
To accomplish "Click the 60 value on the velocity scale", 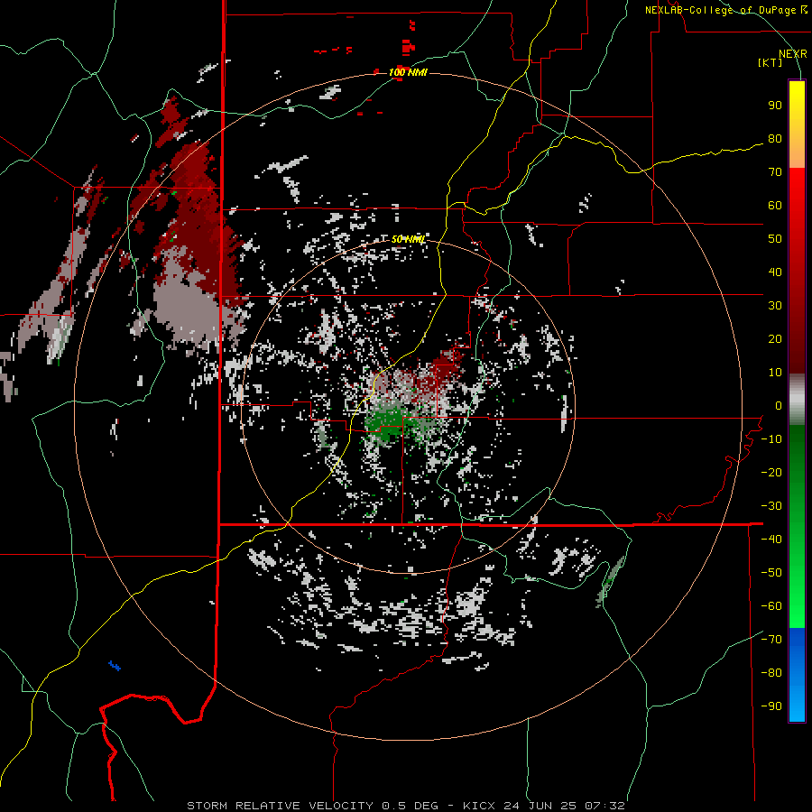I will point(775,206).
